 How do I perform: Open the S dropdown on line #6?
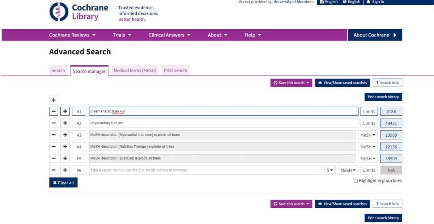(329, 170)
